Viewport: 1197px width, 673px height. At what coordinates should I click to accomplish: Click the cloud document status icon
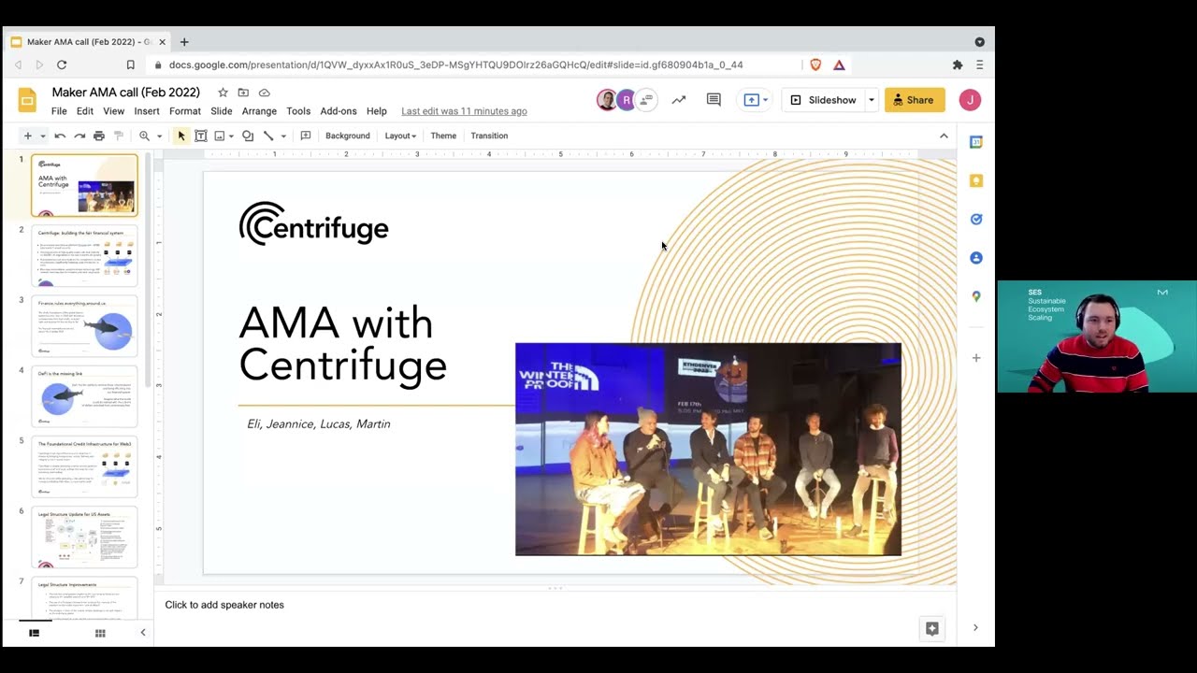pos(265,93)
